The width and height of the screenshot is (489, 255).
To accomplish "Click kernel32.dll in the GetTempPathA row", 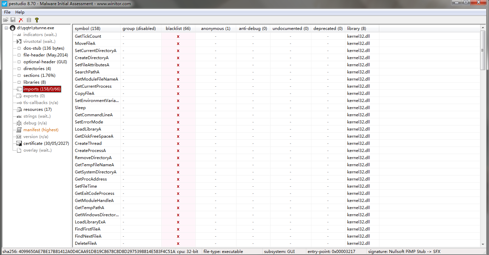I will pyautogui.click(x=358, y=208).
